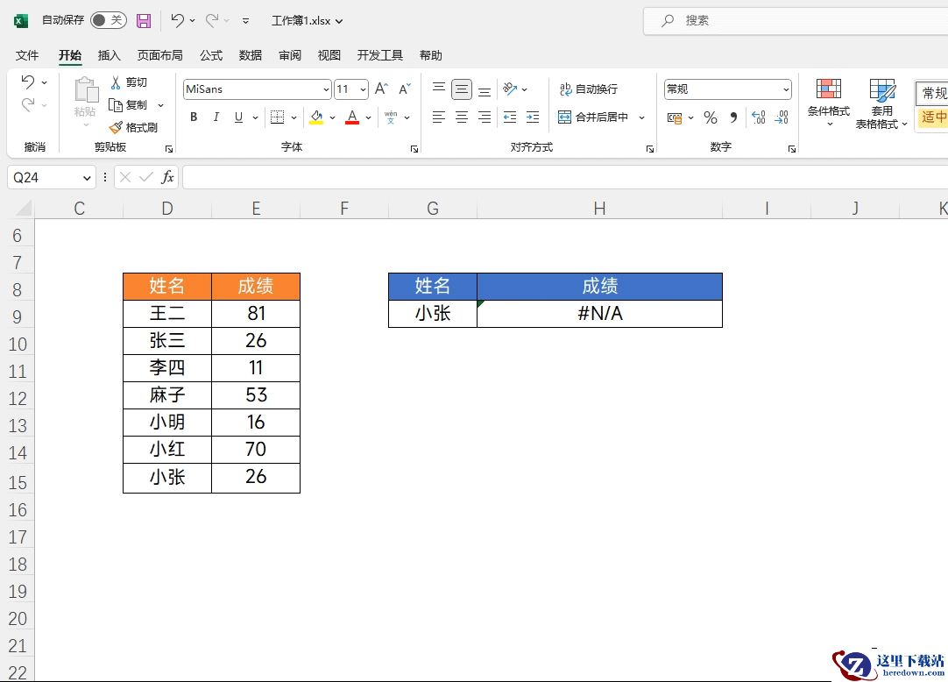948x682 pixels.
Task: Toggle align text left
Action: (439, 117)
